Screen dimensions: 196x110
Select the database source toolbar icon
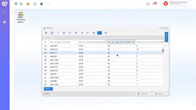pyautogui.click(x=46, y=33)
